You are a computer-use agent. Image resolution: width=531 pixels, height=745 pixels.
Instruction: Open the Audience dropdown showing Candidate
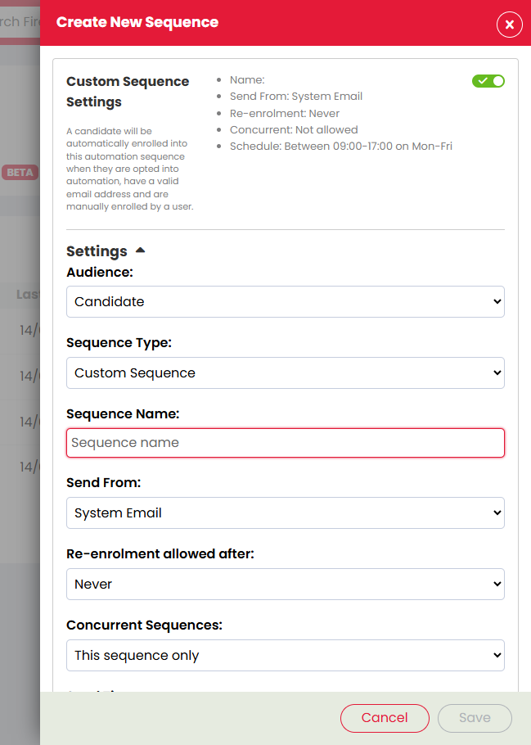[x=286, y=302]
